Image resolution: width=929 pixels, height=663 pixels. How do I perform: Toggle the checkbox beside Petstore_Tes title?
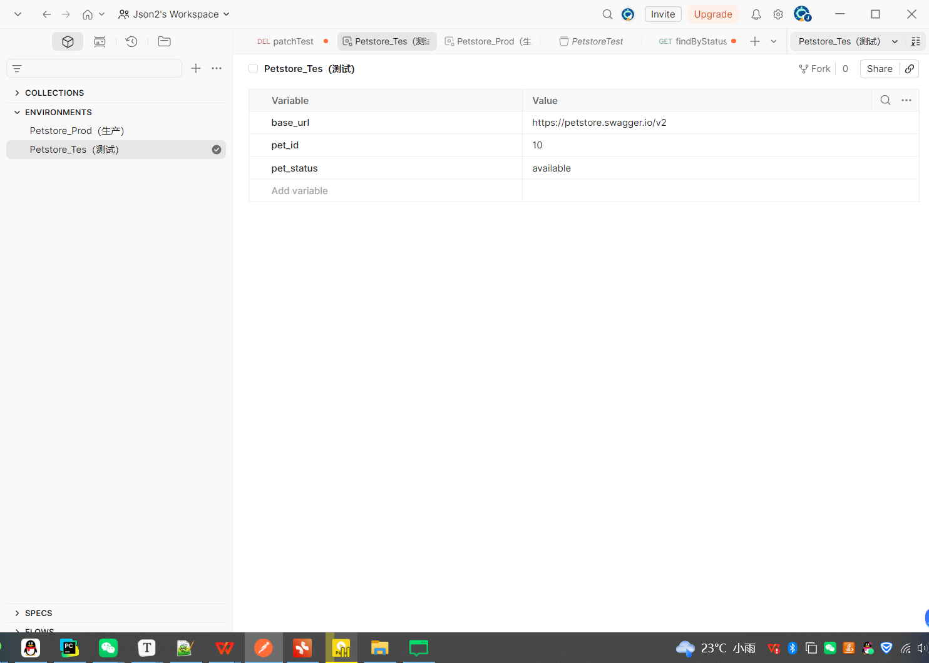254,69
